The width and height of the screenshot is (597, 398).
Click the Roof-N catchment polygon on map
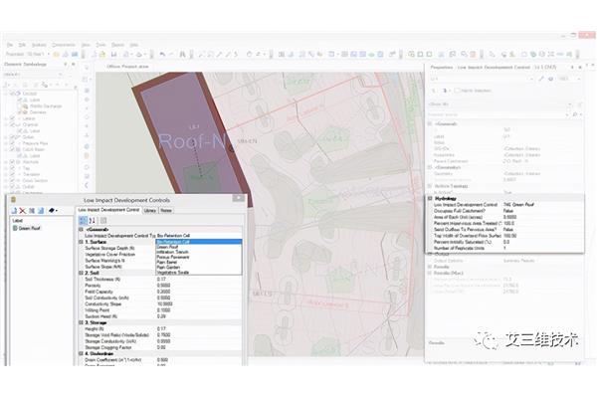click(x=190, y=141)
